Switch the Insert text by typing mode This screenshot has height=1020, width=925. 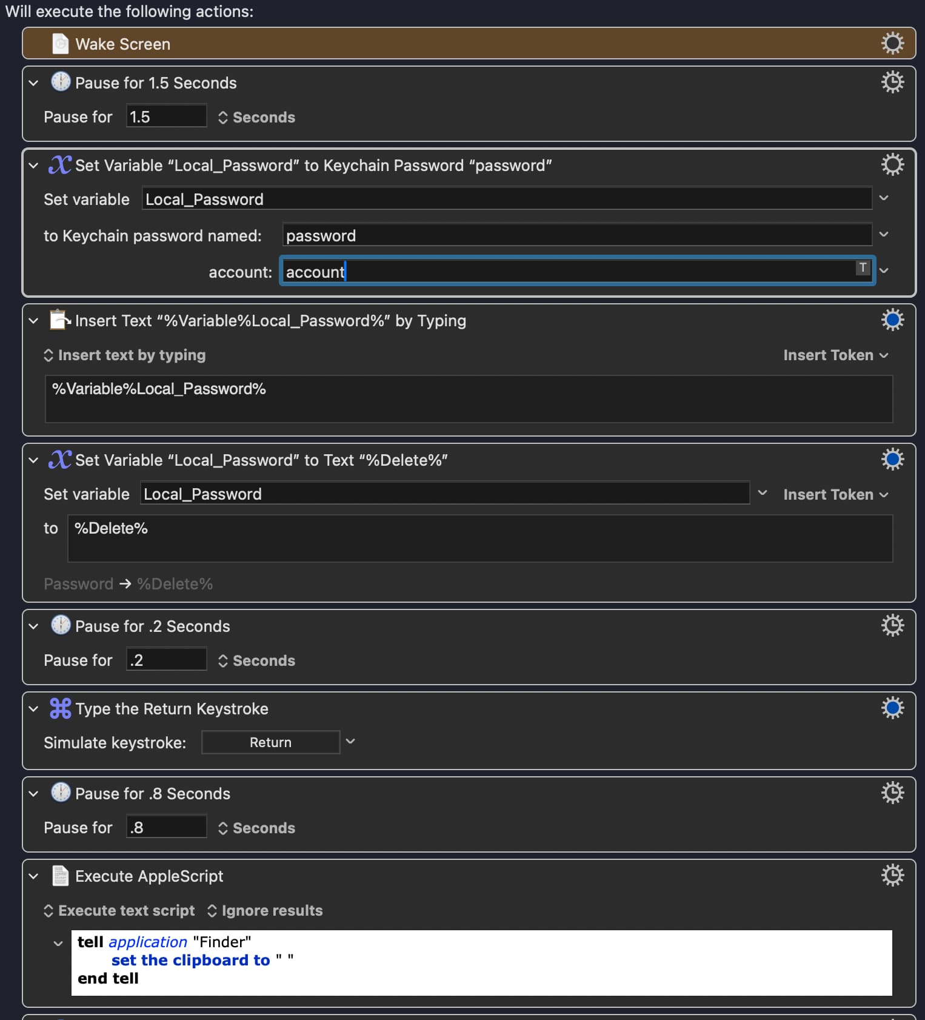click(x=125, y=355)
